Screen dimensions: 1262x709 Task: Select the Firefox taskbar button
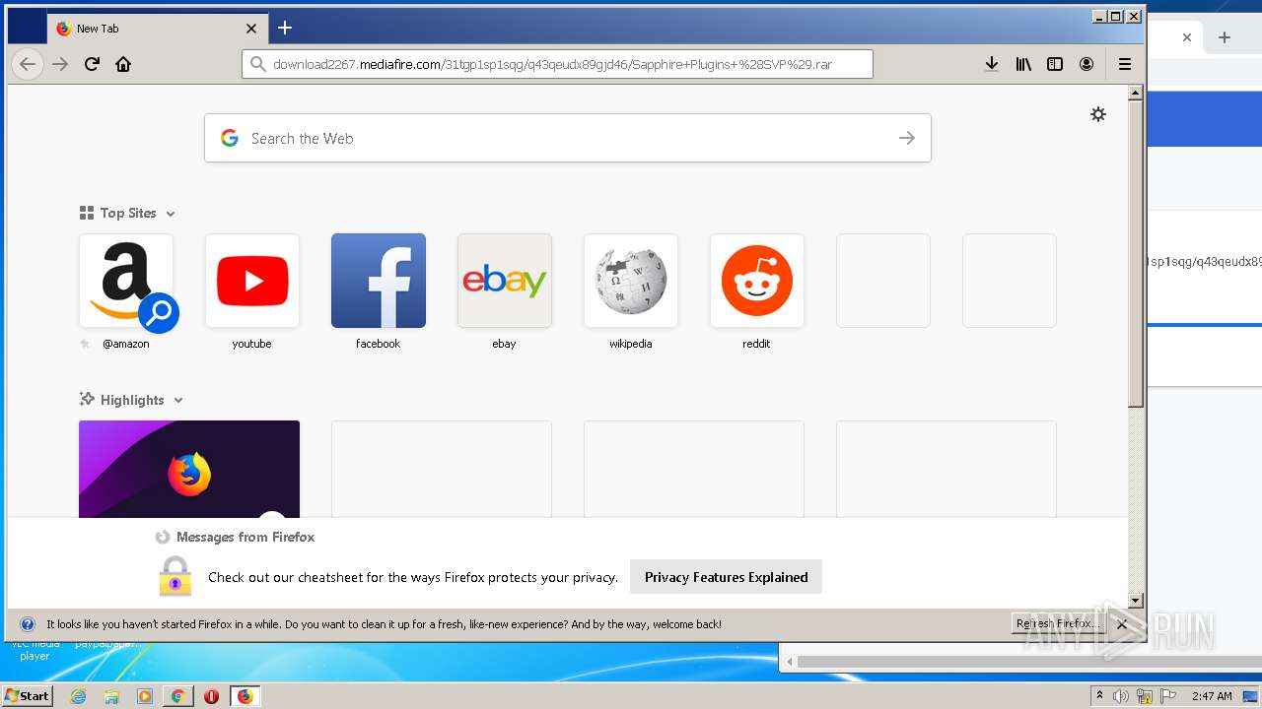[x=245, y=696]
